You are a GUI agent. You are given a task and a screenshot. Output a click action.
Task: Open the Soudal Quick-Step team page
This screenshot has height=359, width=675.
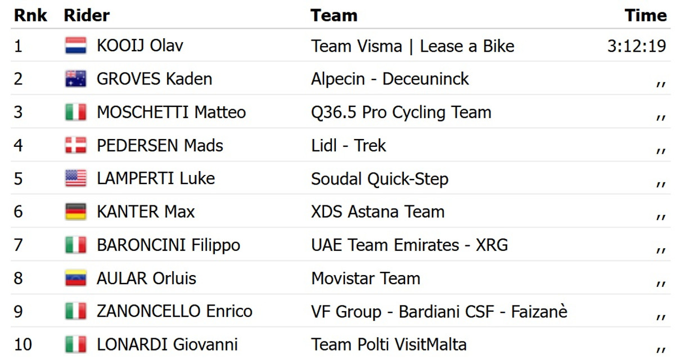[x=380, y=178]
